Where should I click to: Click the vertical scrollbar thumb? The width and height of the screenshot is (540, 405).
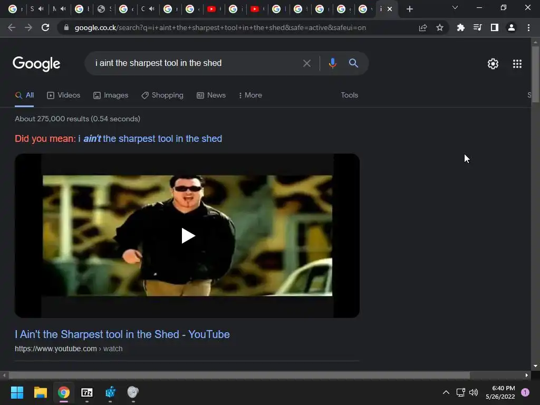(x=535, y=74)
